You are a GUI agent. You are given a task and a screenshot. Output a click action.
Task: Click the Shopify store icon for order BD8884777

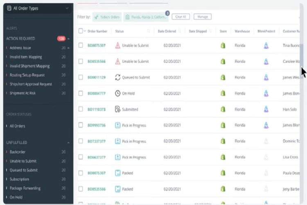(x=223, y=93)
